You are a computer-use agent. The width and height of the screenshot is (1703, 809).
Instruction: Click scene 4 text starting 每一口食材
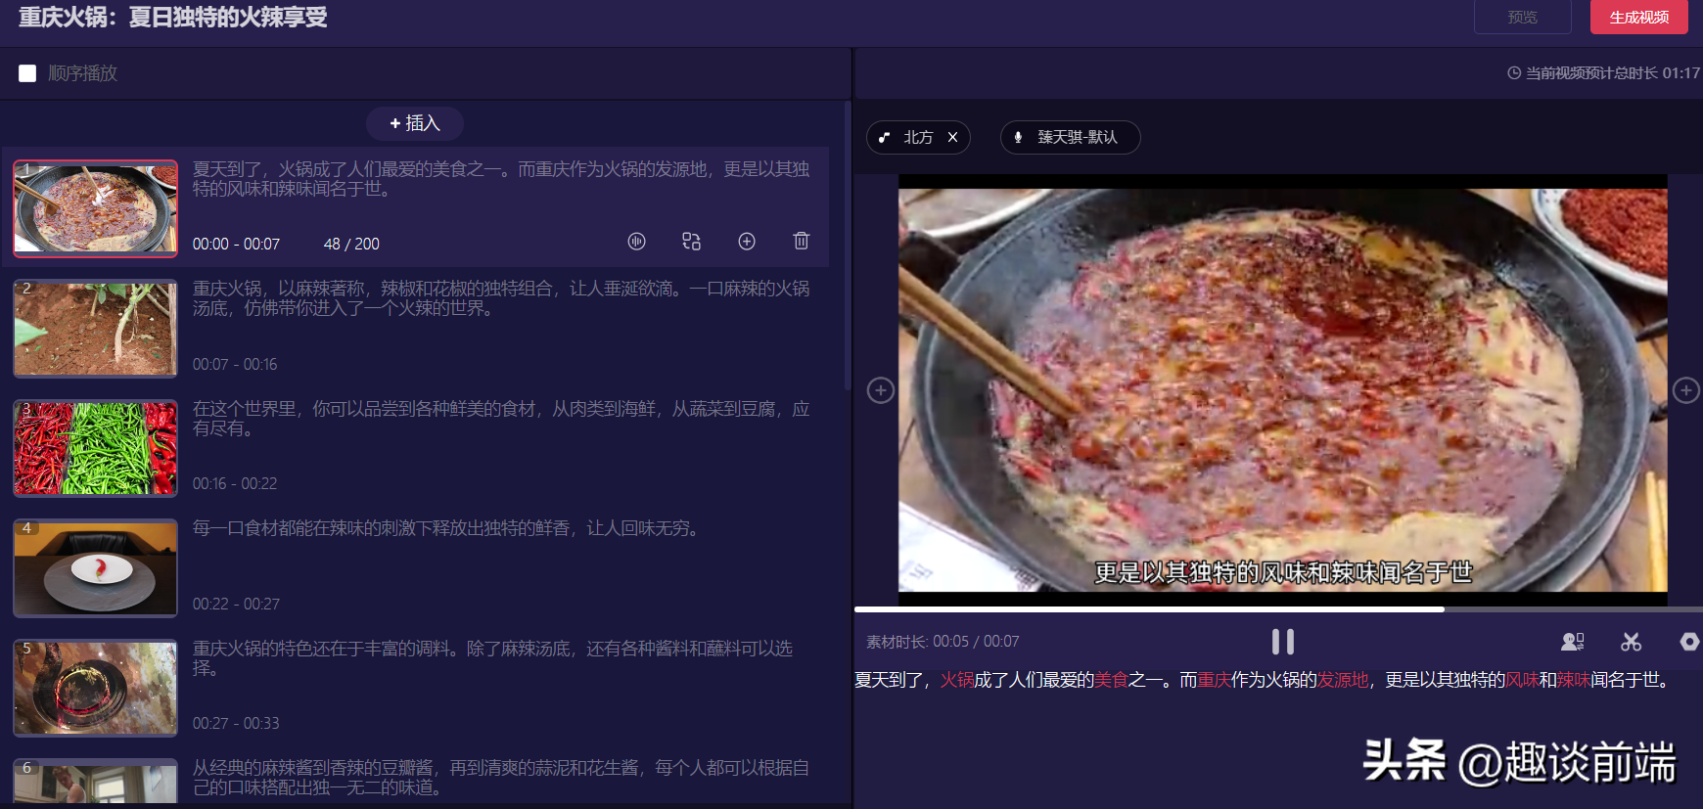tap(446, 528)
